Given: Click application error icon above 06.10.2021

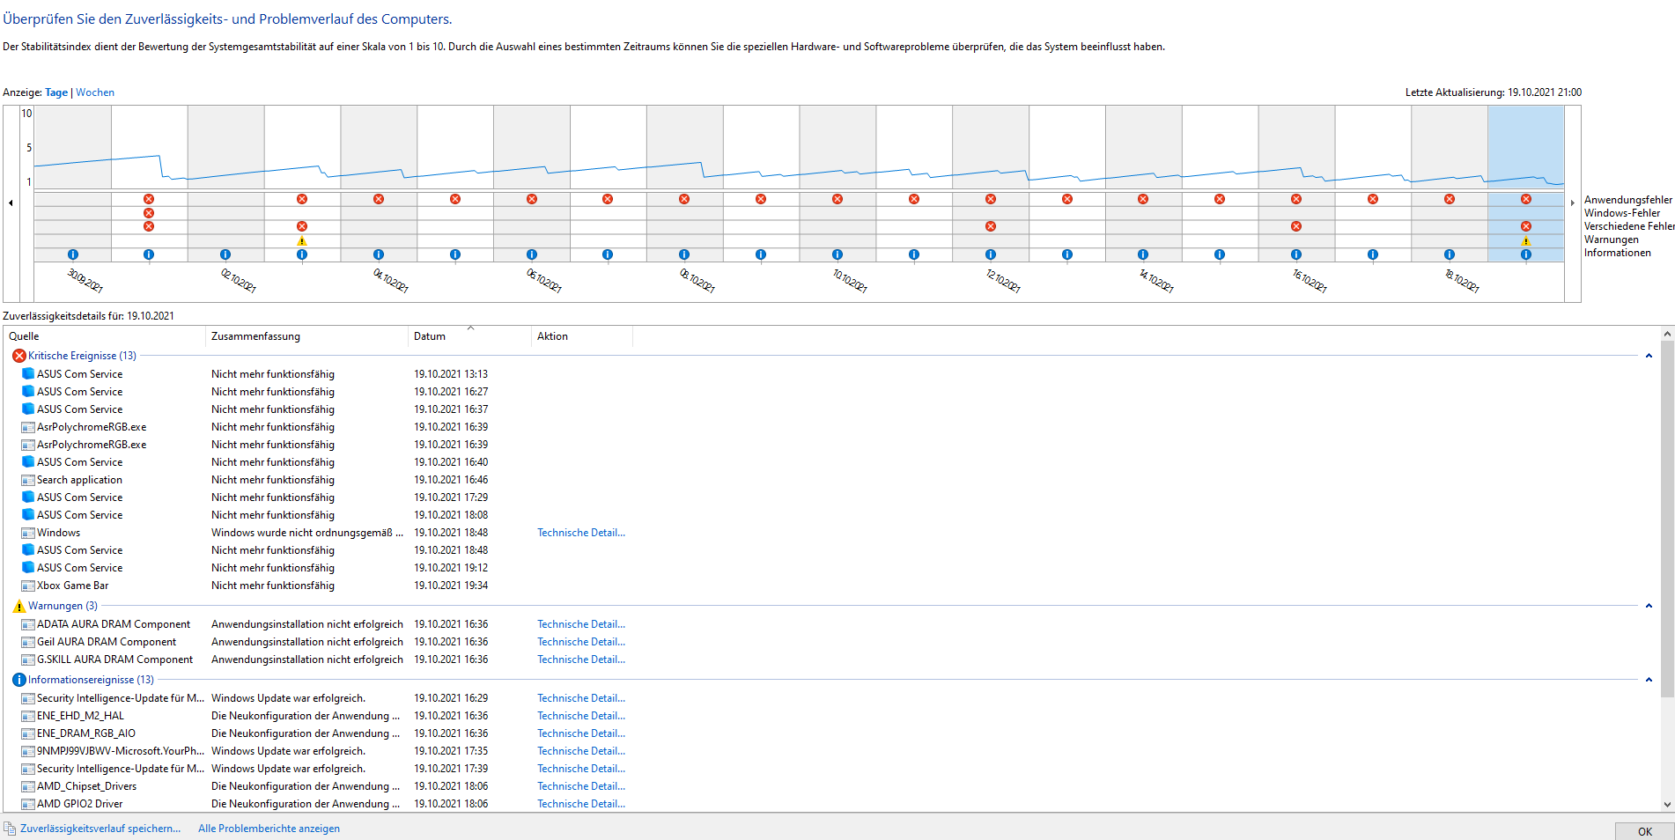Looking at the screenshot, I should (x=532, y=199).
